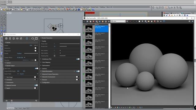Disable the Safe Frame toggle
196x110 pixels.
coord(36,68)
